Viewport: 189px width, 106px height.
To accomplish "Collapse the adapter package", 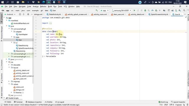I will [12, 32].
